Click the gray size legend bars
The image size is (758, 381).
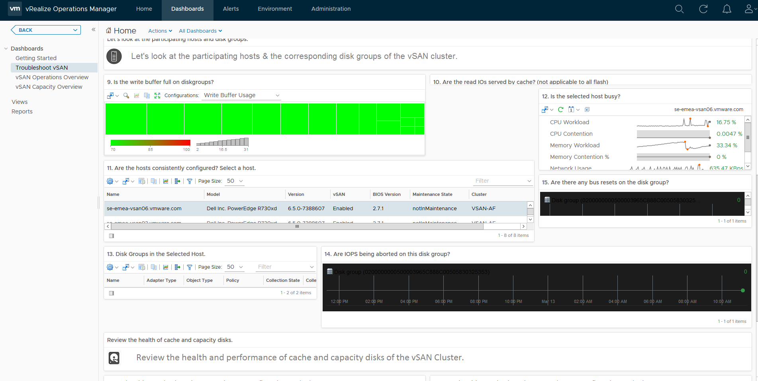(222, 142)
